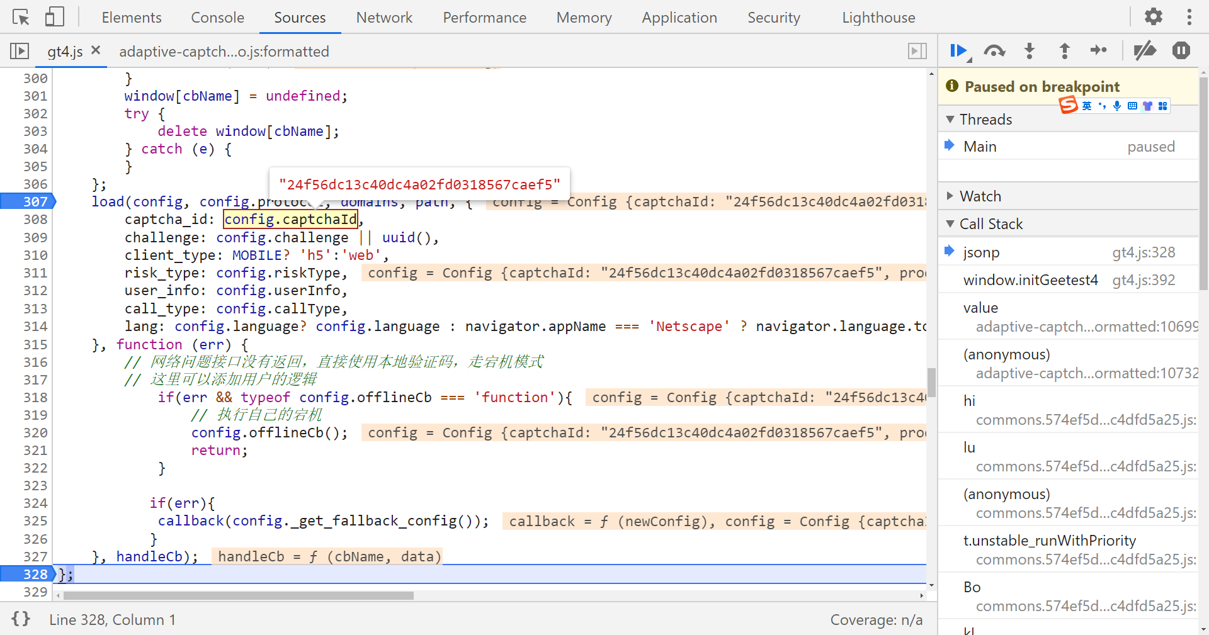Hide the debugger sidebar

[917, 51]
